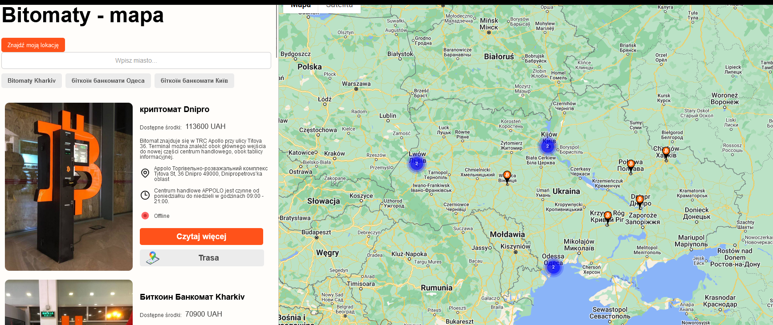Click the Dnipro ATM description paragraph
773x325 pixels.
(x=203, y=149)
